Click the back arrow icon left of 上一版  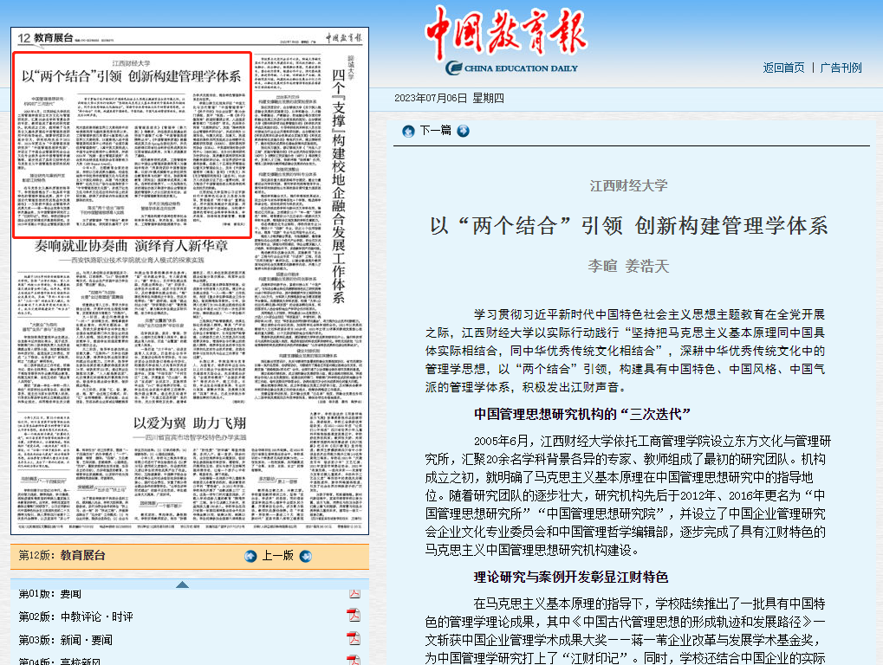250,557
